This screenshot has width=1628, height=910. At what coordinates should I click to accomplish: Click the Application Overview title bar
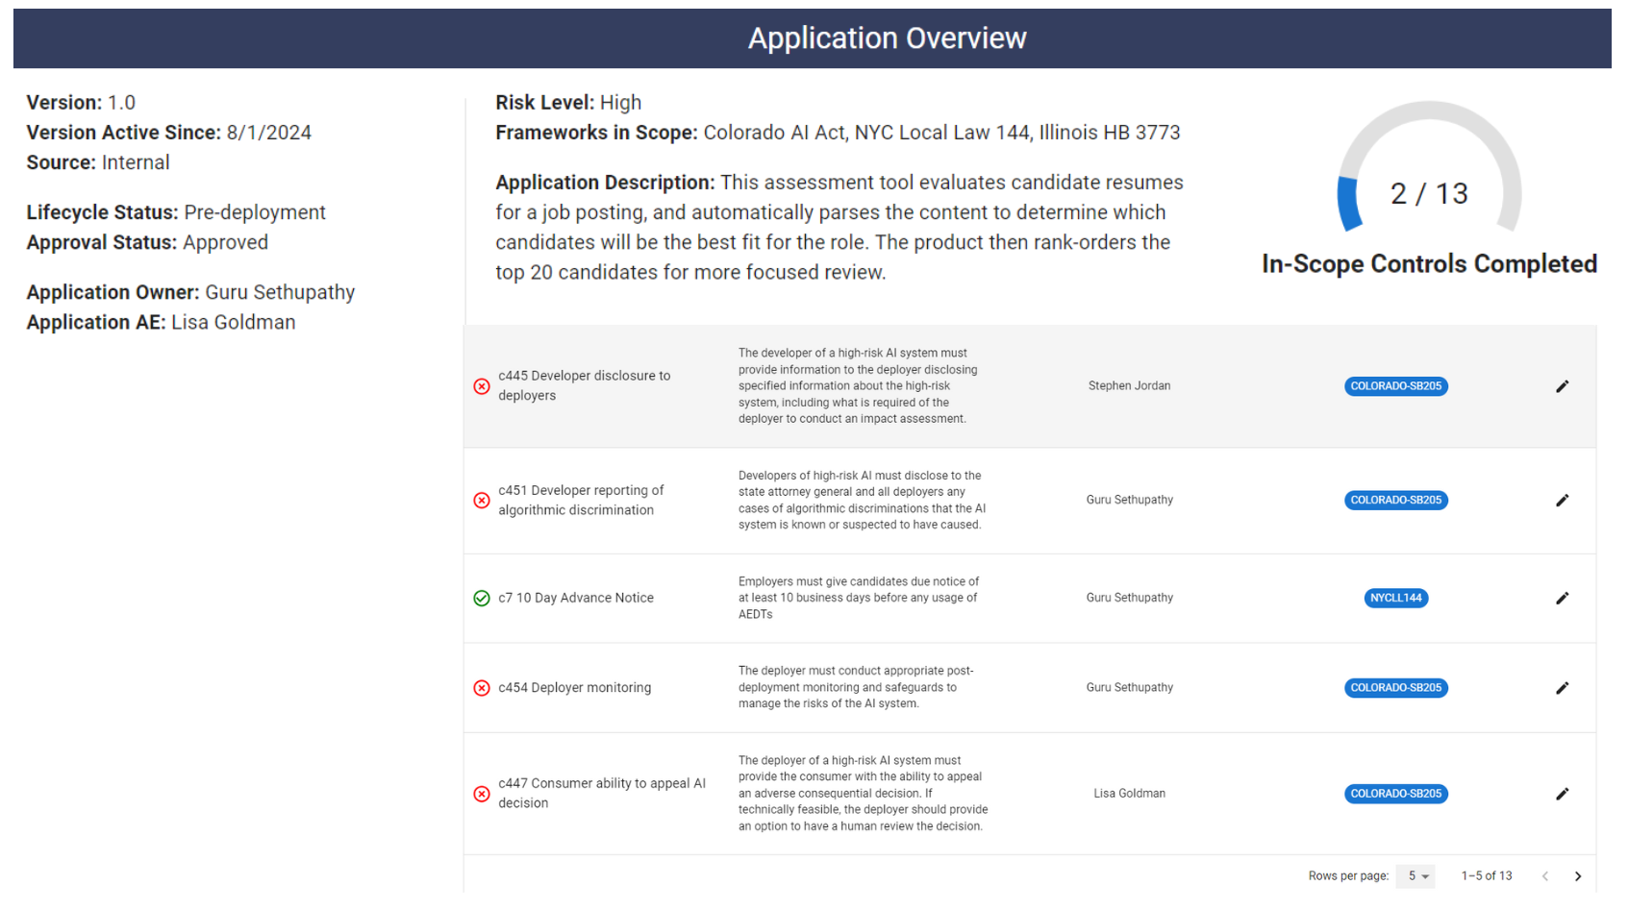[886, 37]
